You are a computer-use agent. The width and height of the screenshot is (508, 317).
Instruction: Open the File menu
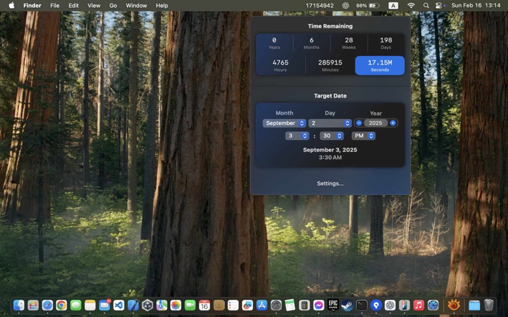pos(55,6)
